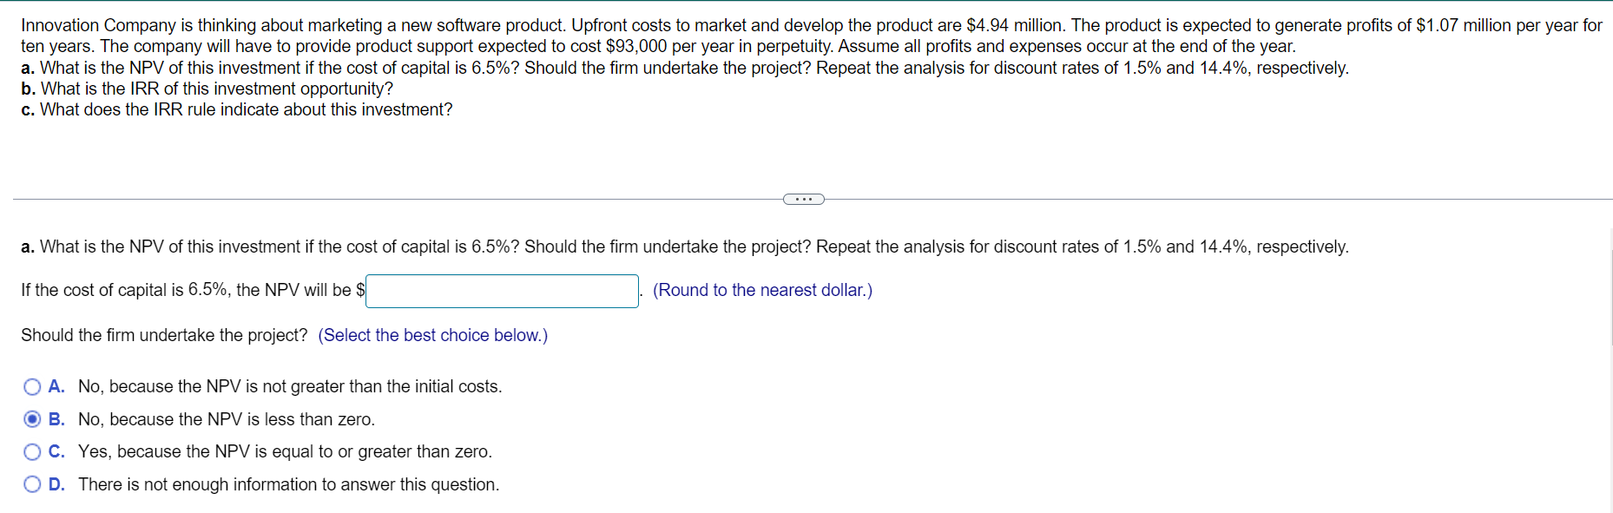1613x513 pixels.
Task: Click the ellipsis button between question sections
Action: [804, 199]
